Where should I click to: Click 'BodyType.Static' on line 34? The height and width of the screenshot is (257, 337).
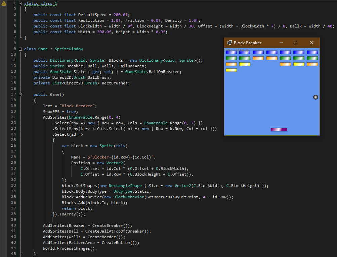click(x=131, y=191)
